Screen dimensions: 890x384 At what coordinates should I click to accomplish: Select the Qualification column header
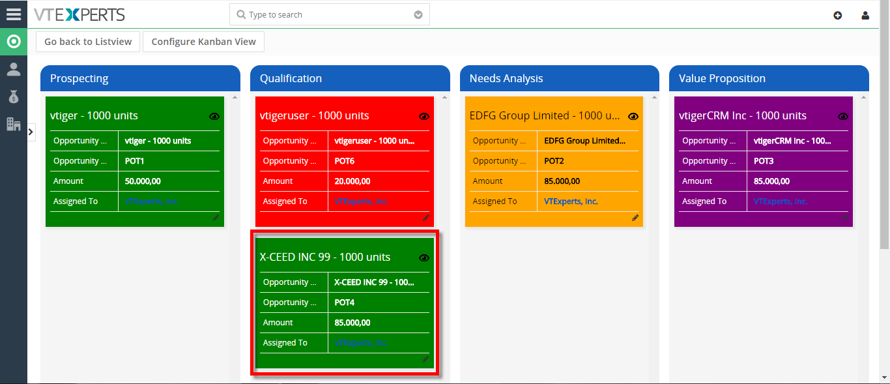pyautogui.click(x=350, y=78)
